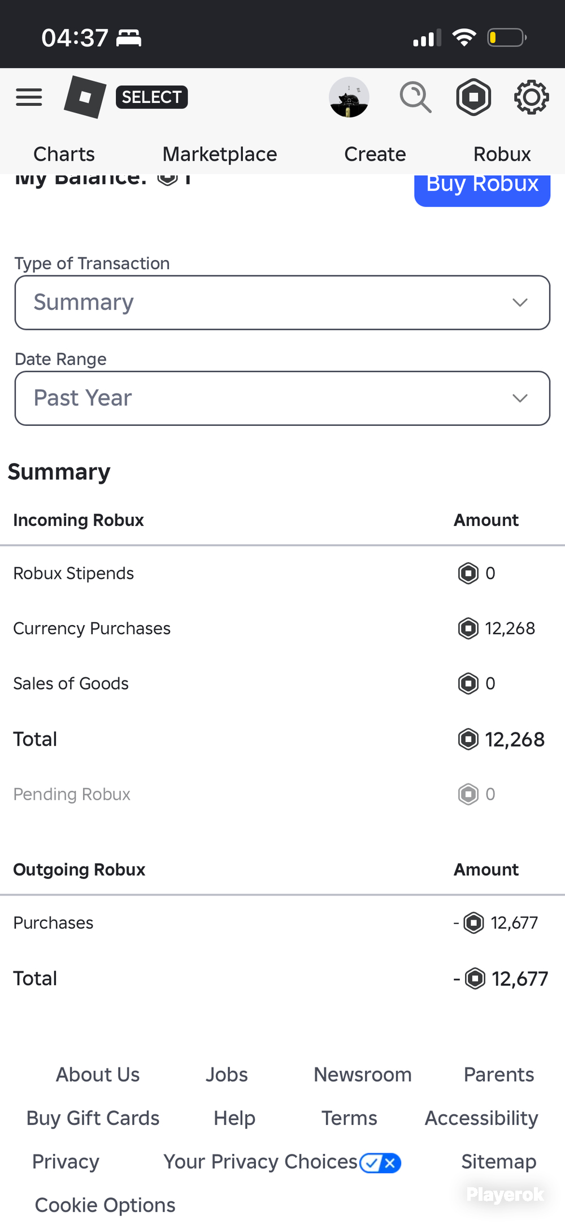Go to the Marketplace tab
This screenshot has width=565, height=1224.
(x=220, y=154)
